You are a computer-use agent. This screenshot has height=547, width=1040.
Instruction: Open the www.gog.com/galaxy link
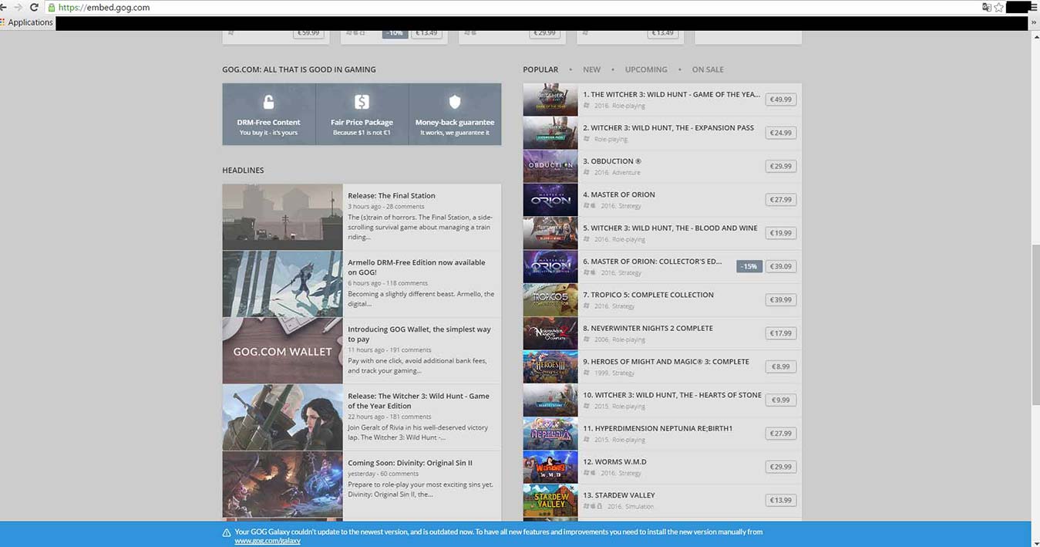(268, 541)
